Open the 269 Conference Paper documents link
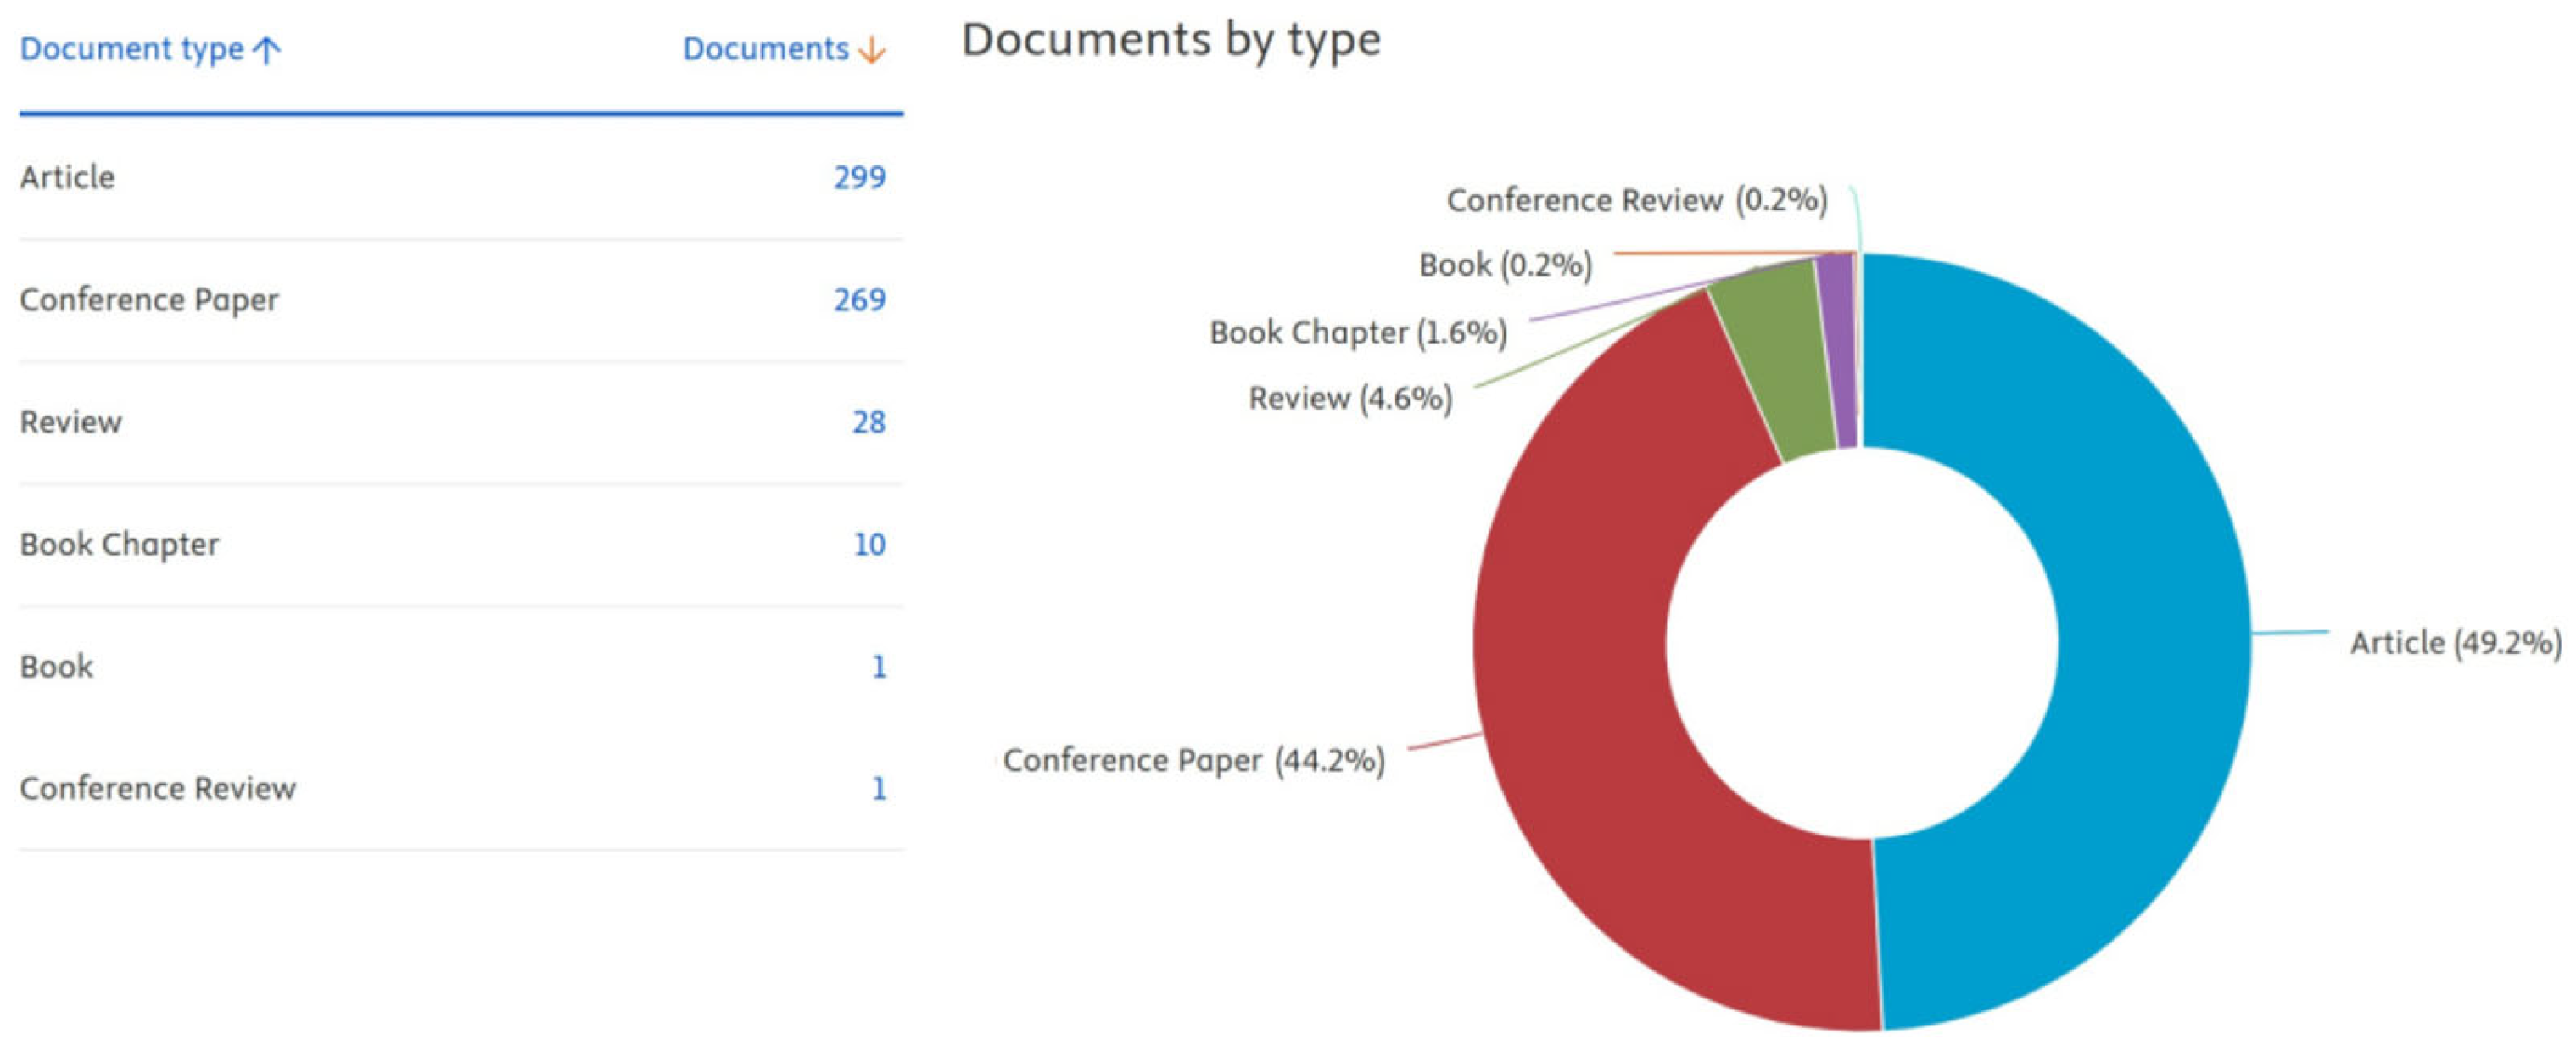 [859, 300]
